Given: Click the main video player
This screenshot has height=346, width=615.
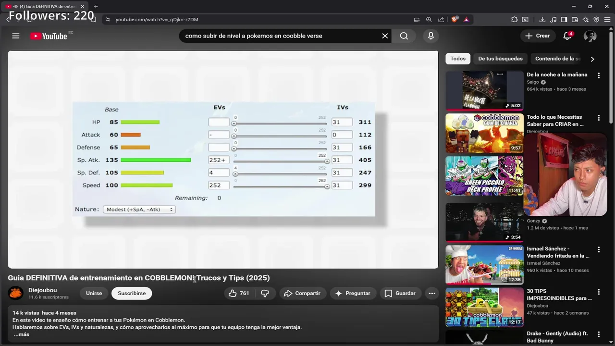Looking at the screenshot, I should pos(223,160).
